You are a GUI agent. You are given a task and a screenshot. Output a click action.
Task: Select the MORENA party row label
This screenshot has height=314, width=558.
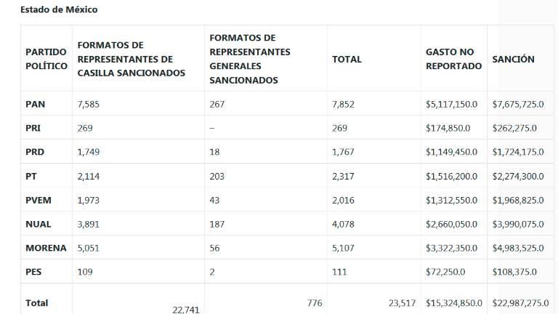pyautogui.click(x=46, y=248)
